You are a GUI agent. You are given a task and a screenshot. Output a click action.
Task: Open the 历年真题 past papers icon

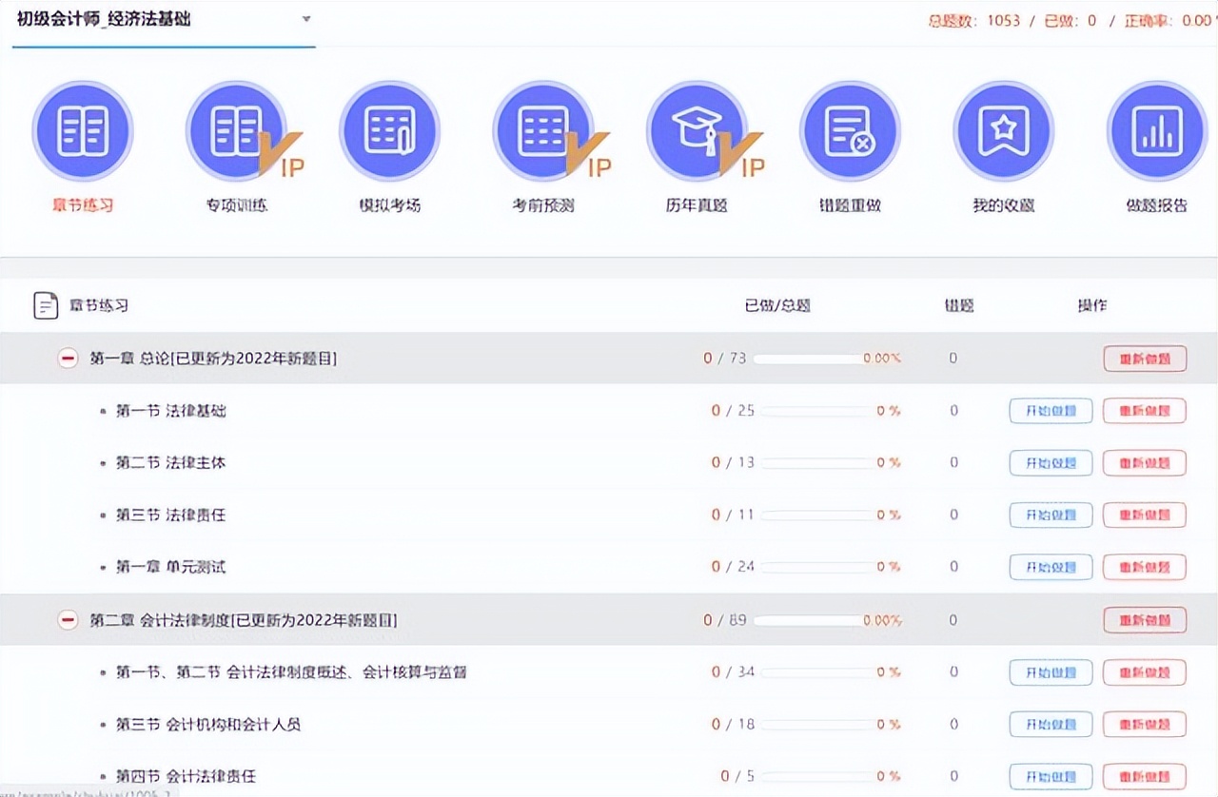pos(697,132)
